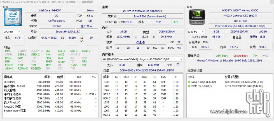Click the 14 nm process value

[90, 10]
